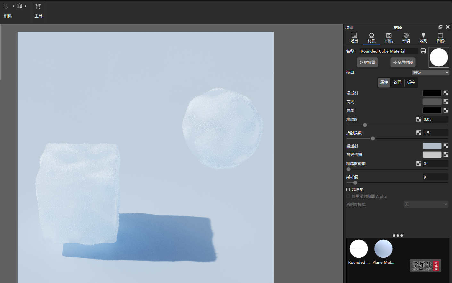Click the 折射指数 value field 1.5
Screen dimensions: 452x283
pos(435,133)
